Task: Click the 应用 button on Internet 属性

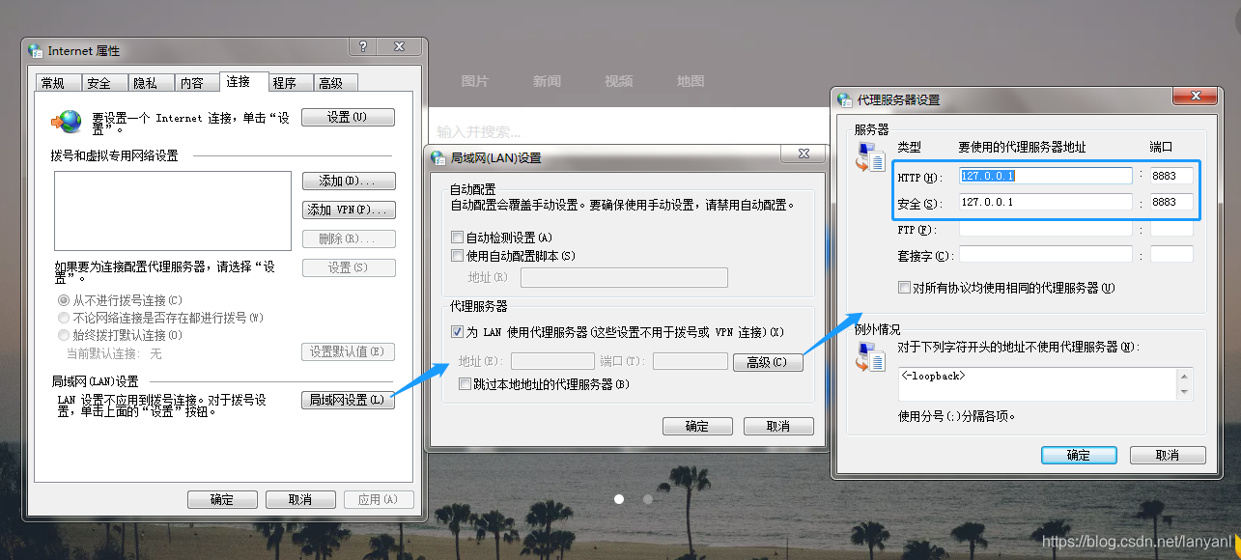Action: click(379, 499)
